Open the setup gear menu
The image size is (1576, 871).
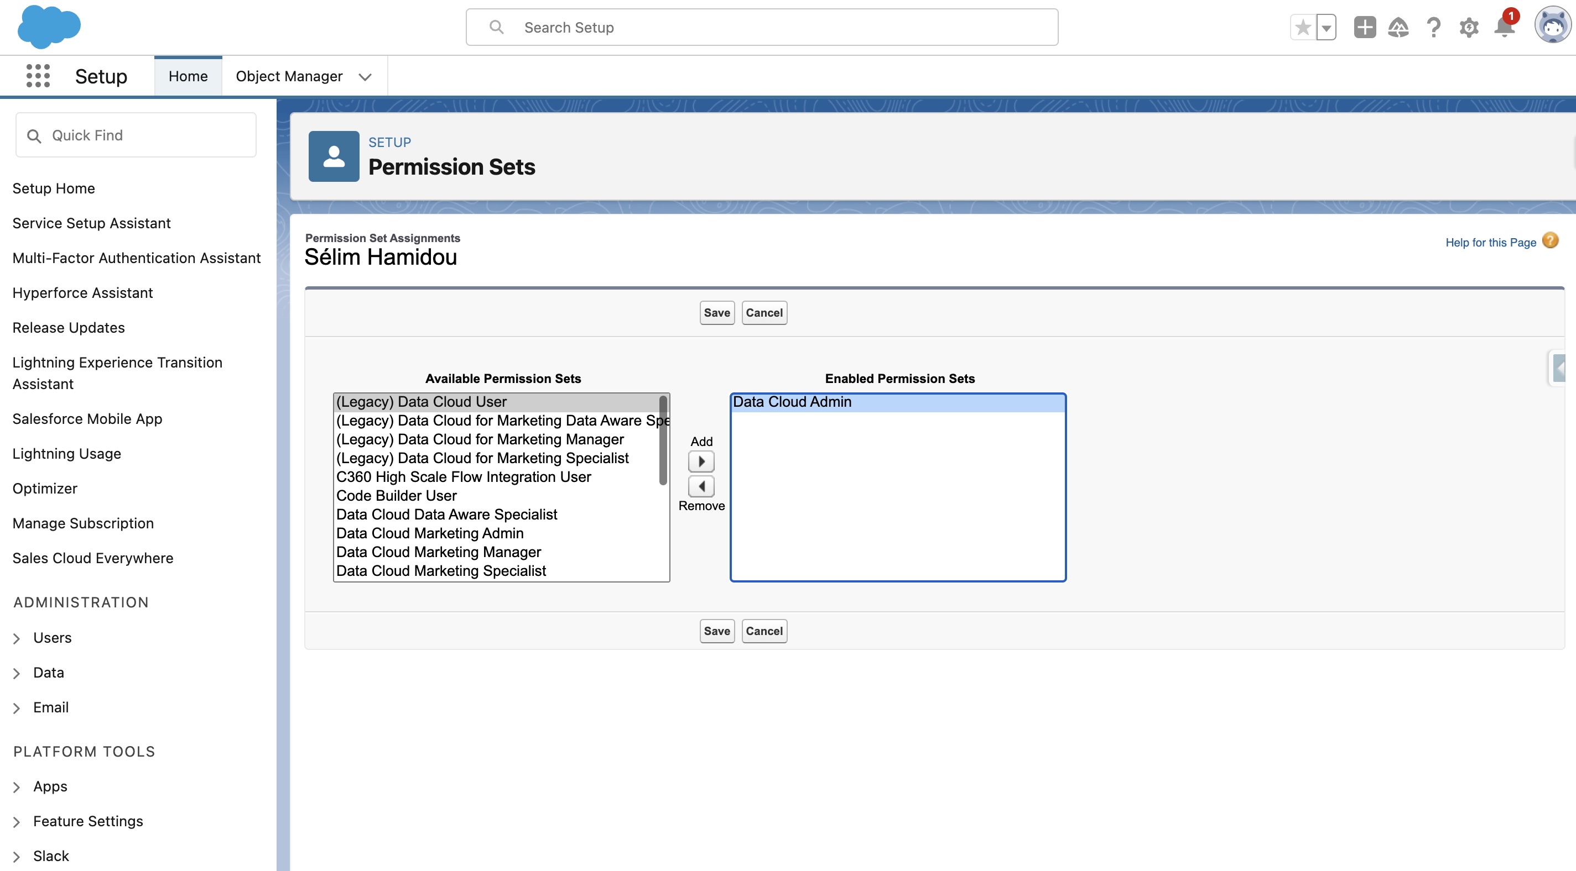coord(1469,28)
